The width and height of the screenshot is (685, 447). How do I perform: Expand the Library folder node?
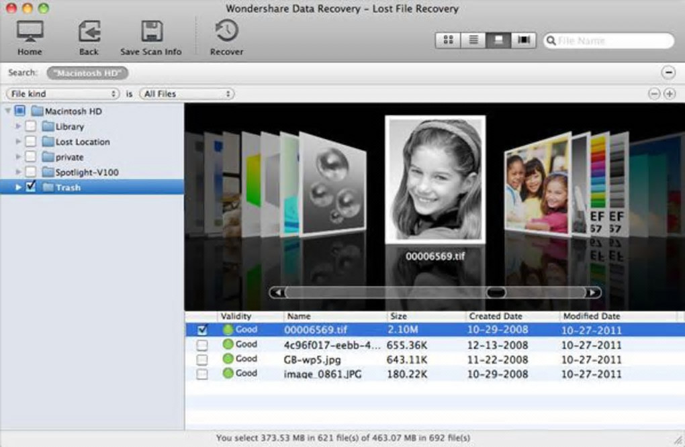(18, 127)
